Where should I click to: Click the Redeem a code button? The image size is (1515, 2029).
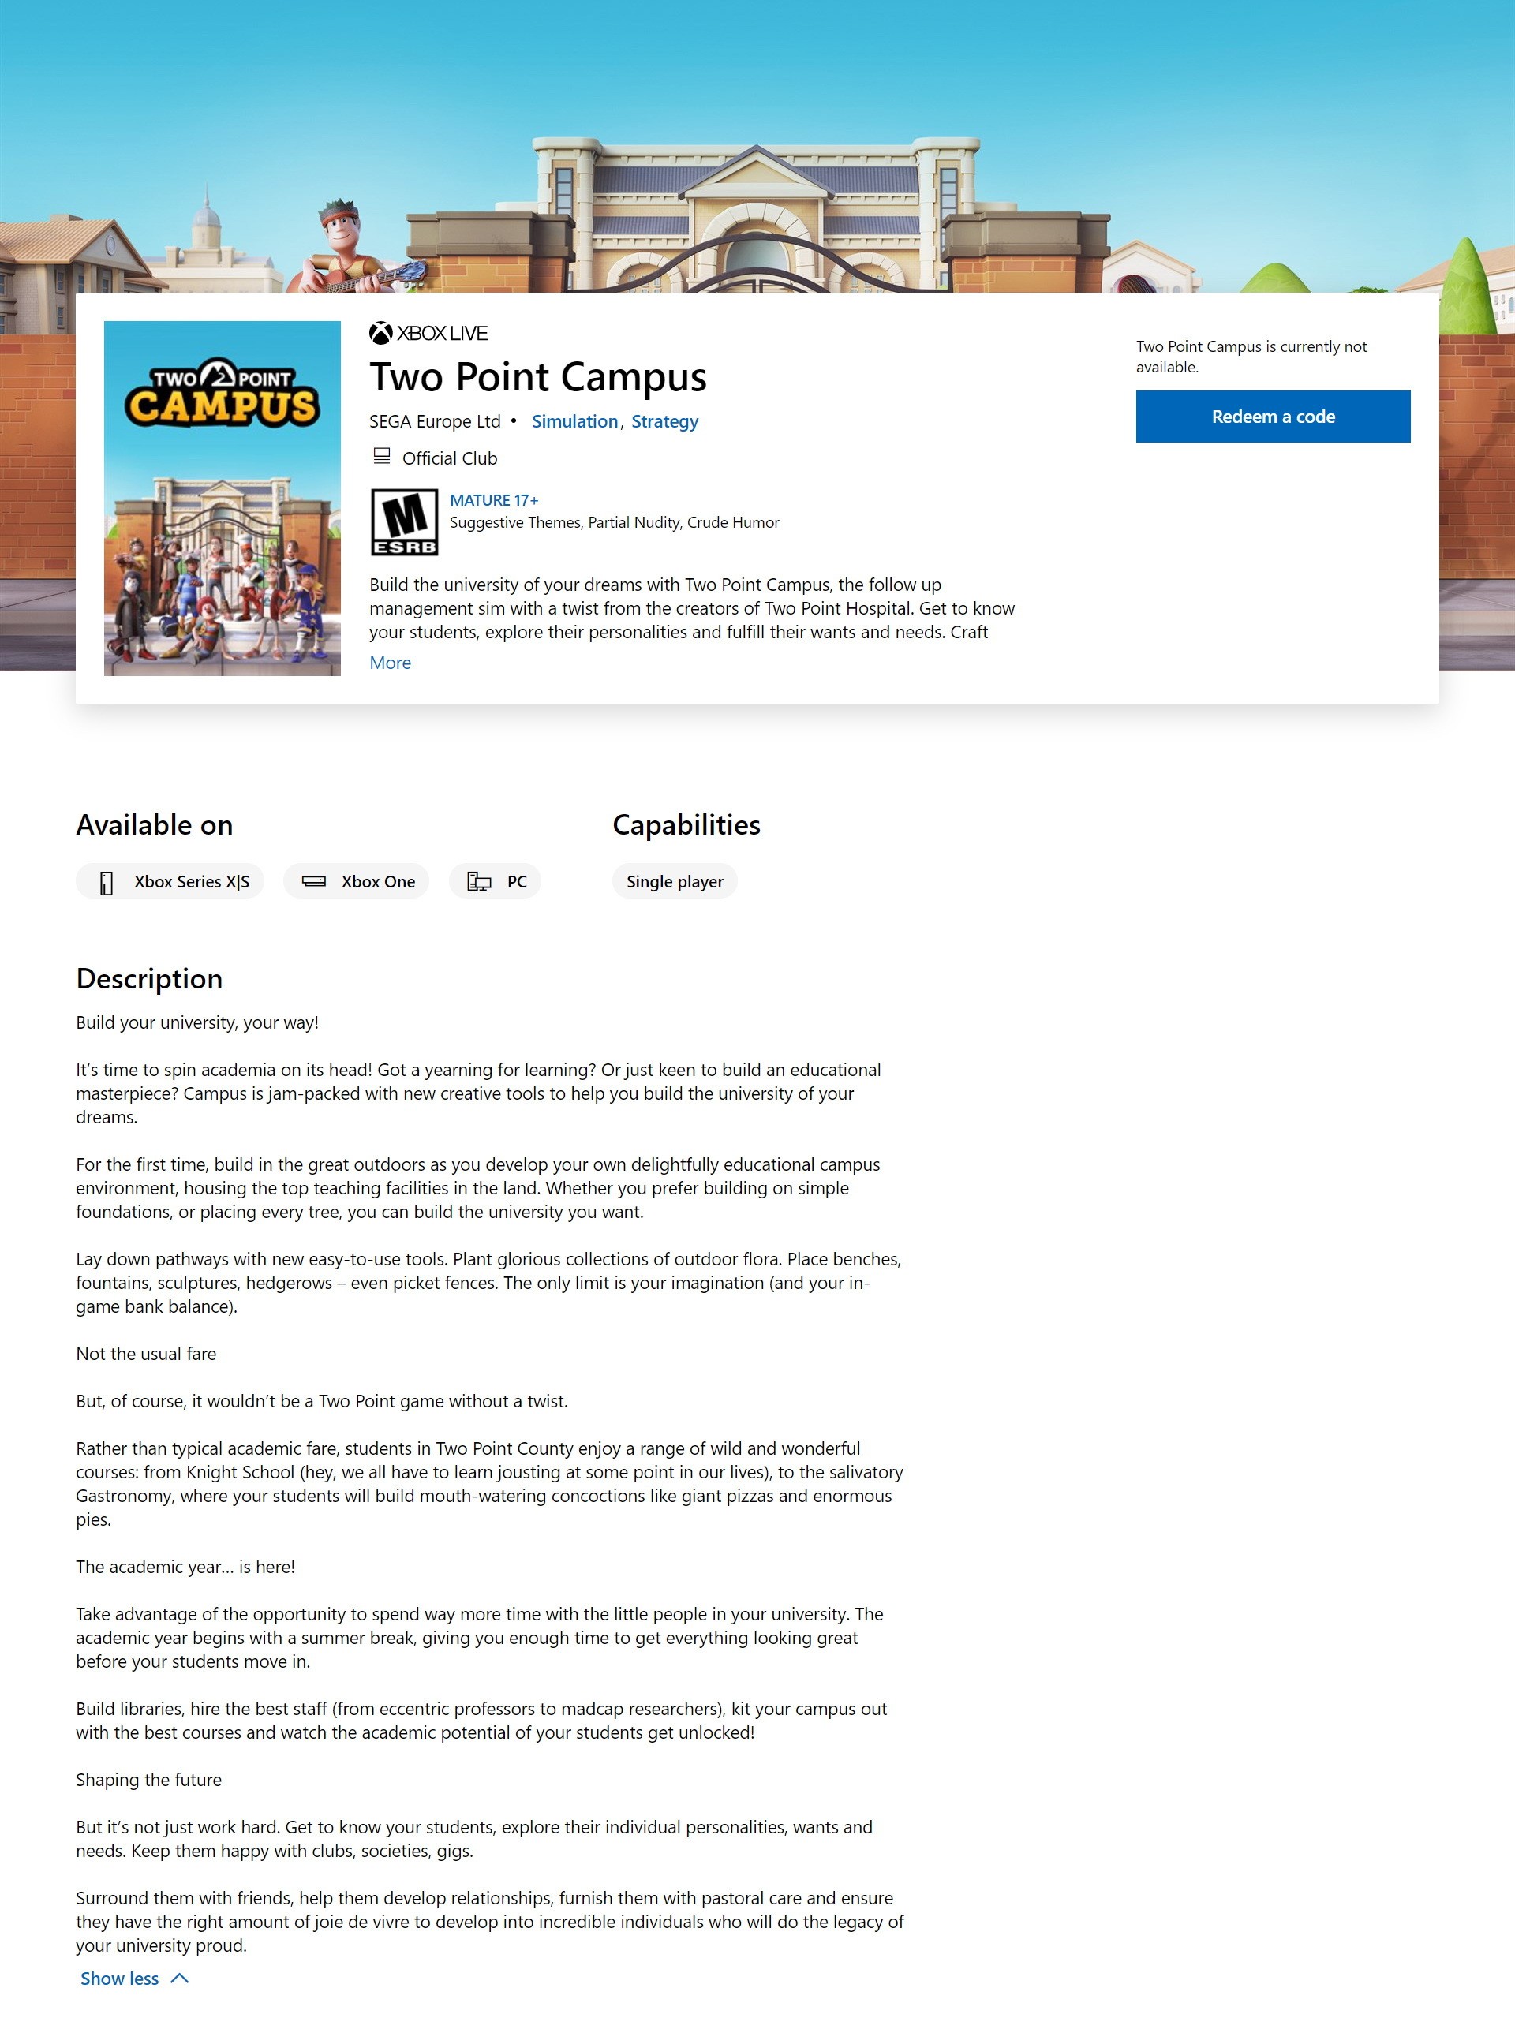click(1273, 416)
